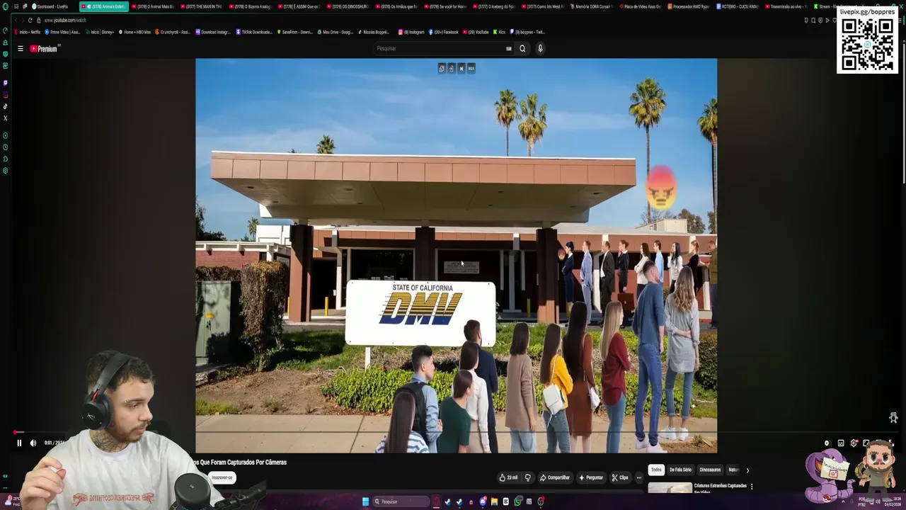Switch to OS DINOSSAUROS browser tab

tap(347, 6)
